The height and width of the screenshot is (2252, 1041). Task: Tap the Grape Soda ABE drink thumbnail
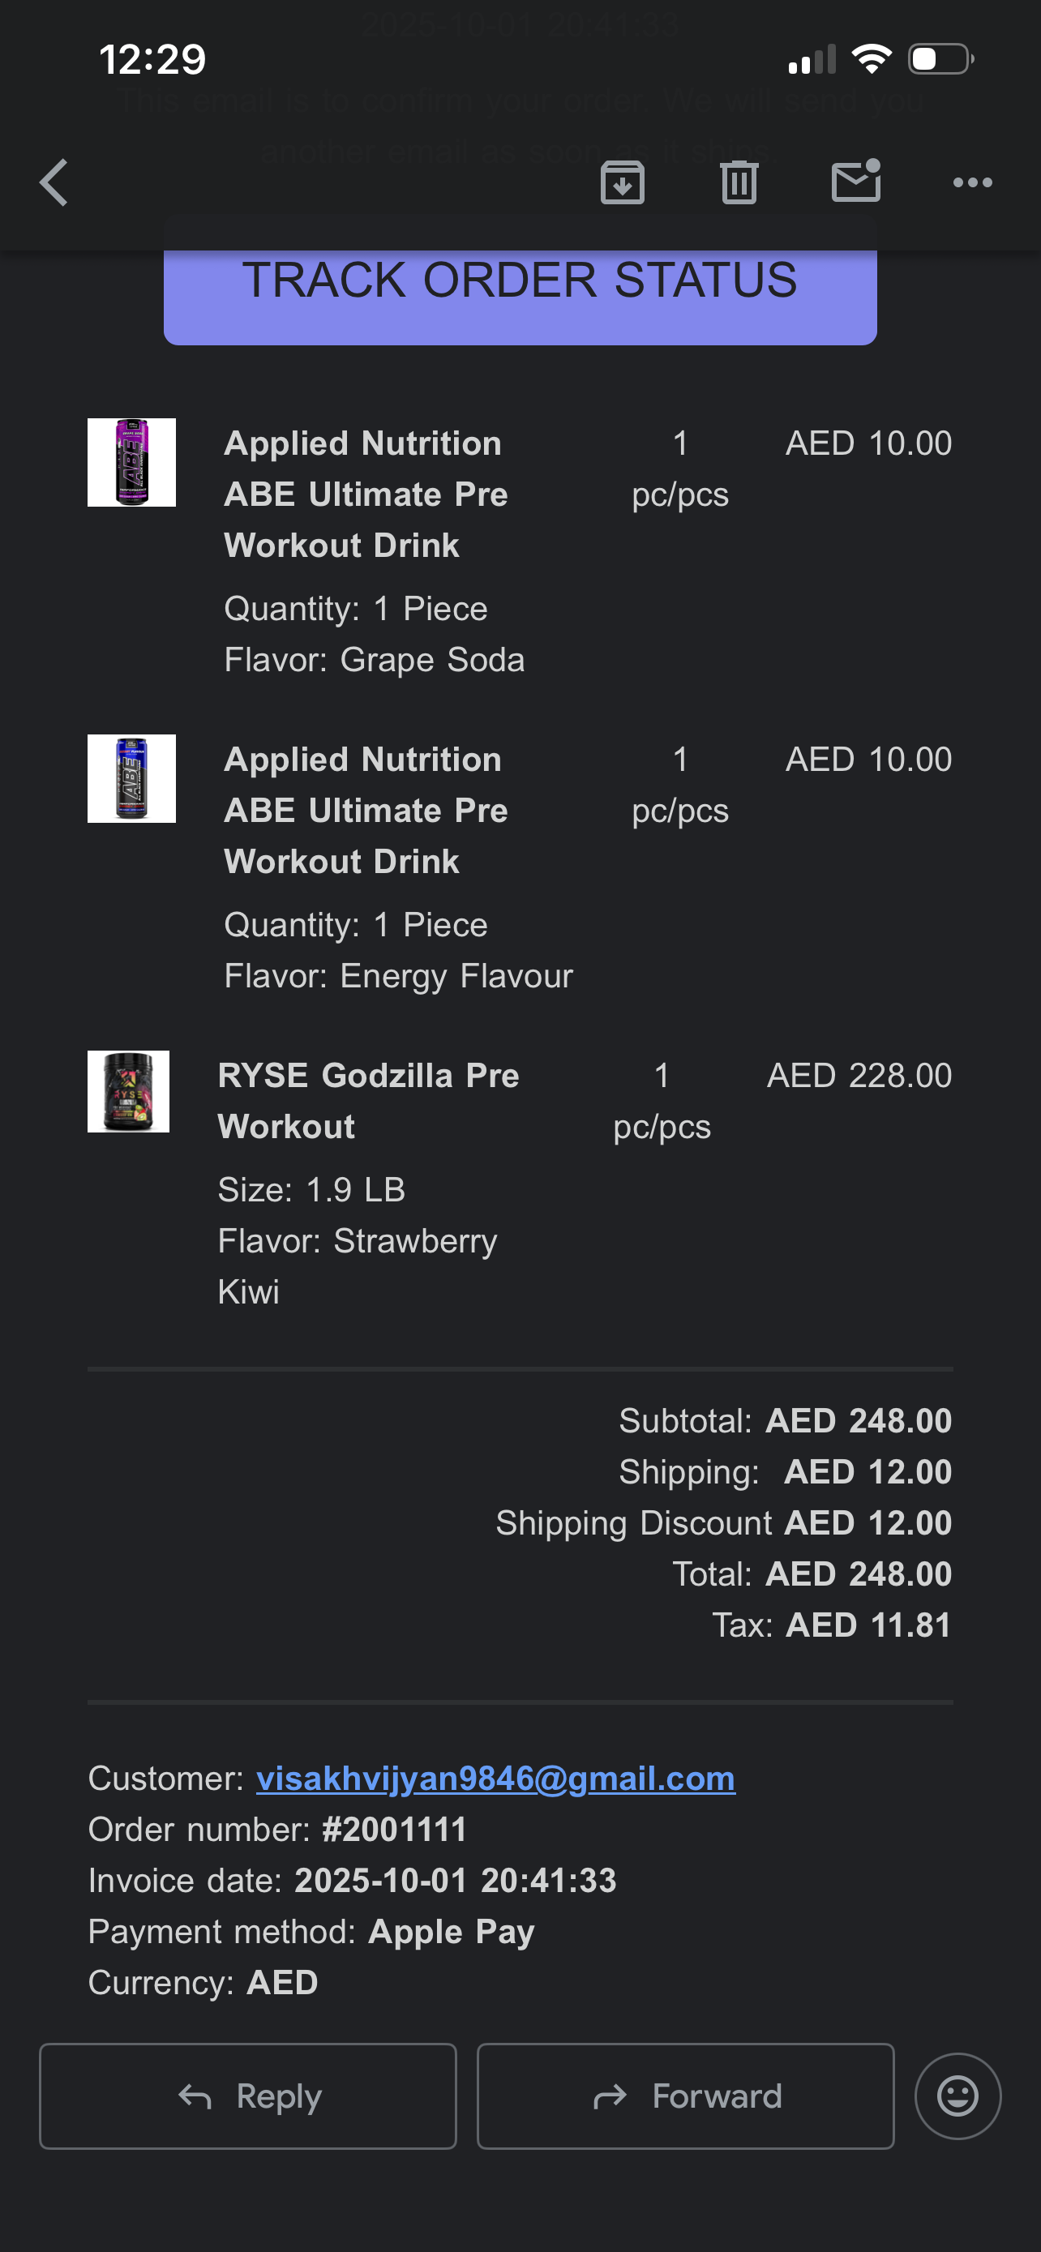[x=131, y=462]
